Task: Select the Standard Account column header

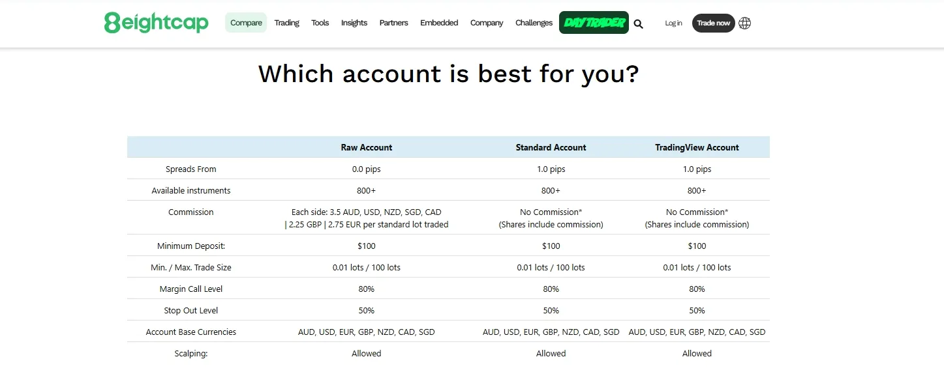Action: 551,147
